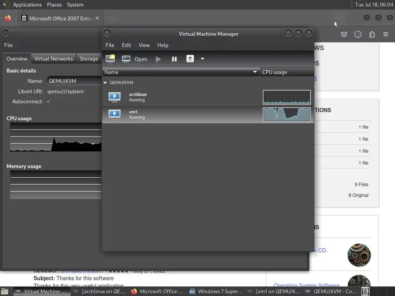Click the connection Name input field
Image resolution: width=395 pixels, height=296 pixels.
pyautogui.click(x=74, y=81)
